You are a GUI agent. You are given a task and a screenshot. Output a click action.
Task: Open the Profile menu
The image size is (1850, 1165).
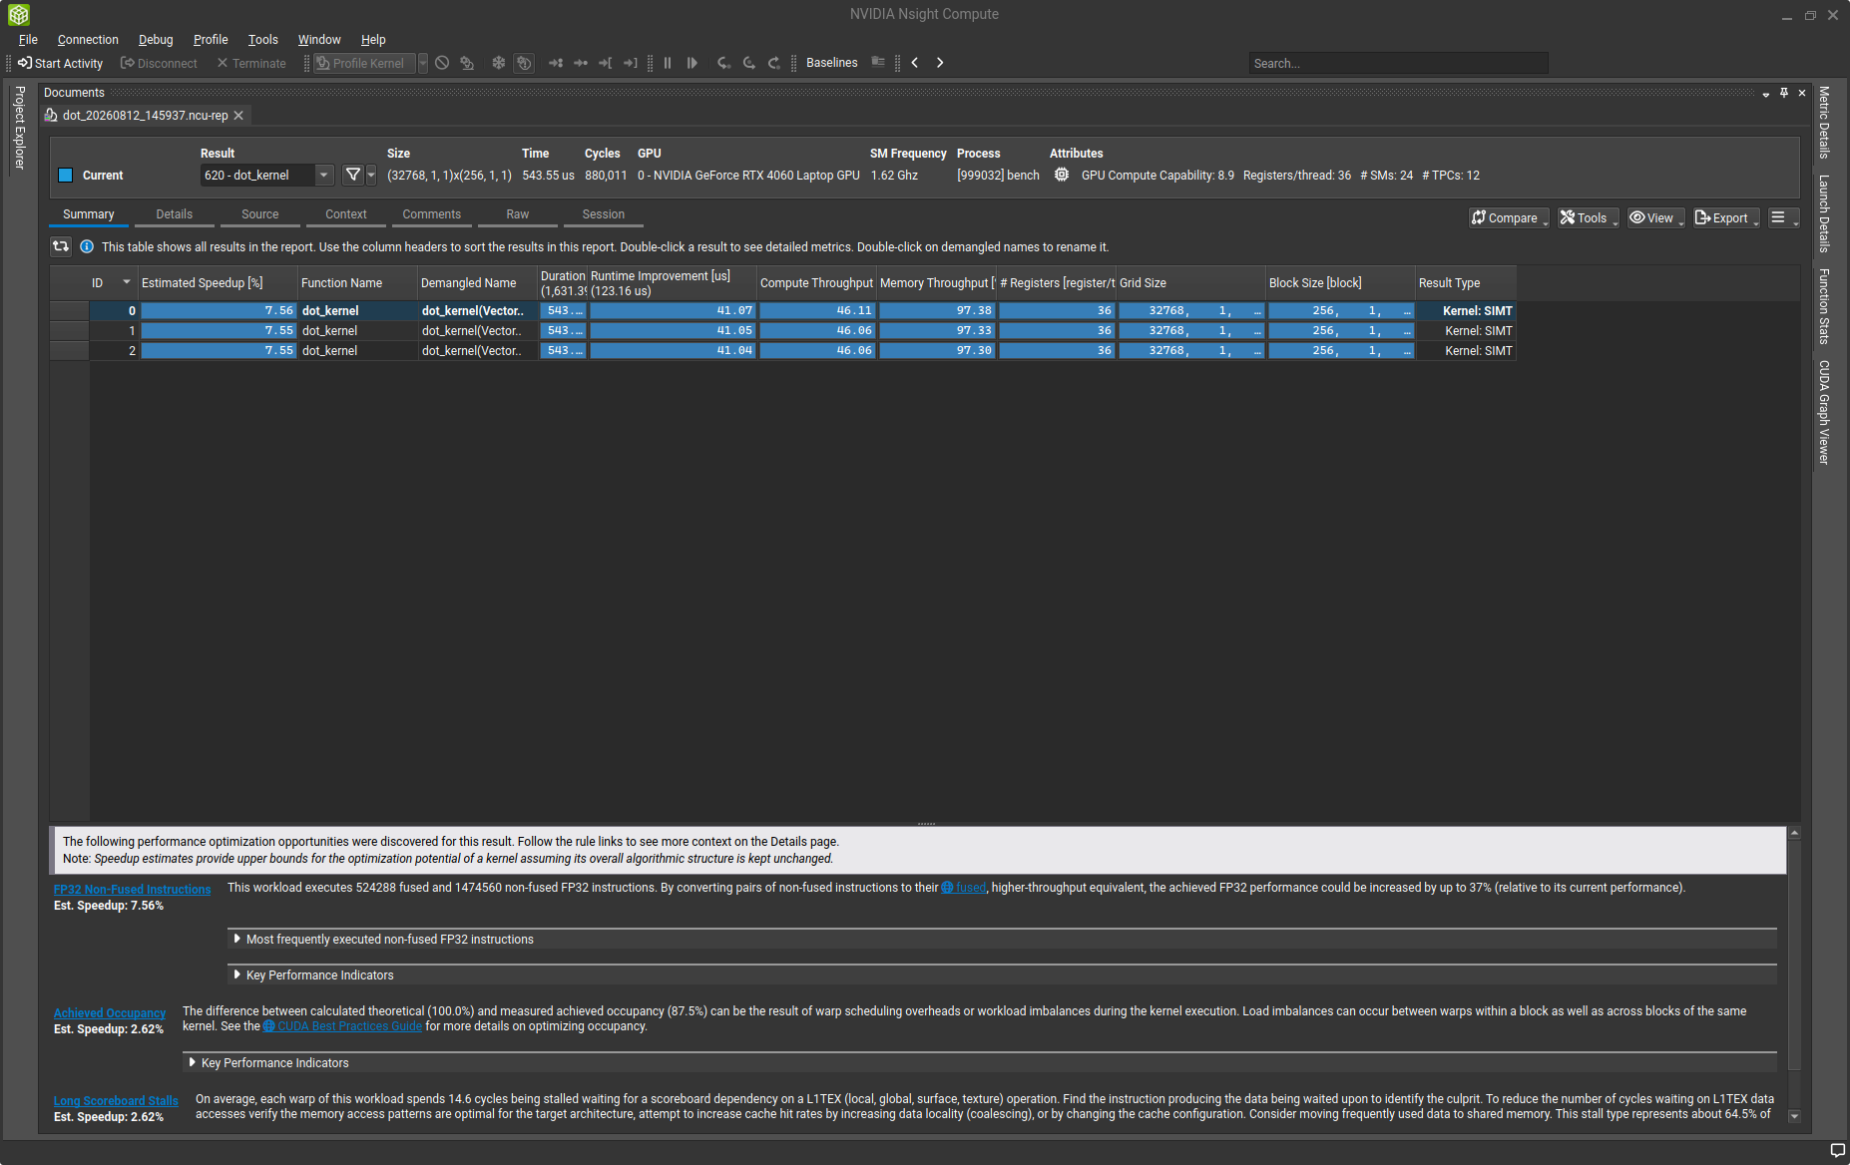click(211, 40)
